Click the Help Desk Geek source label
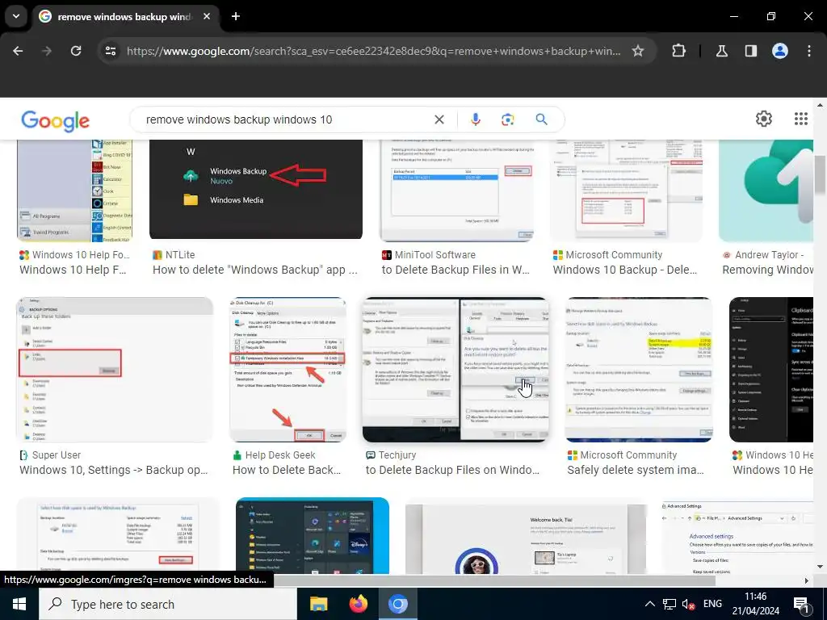827x620 pixels. (280, 455)
